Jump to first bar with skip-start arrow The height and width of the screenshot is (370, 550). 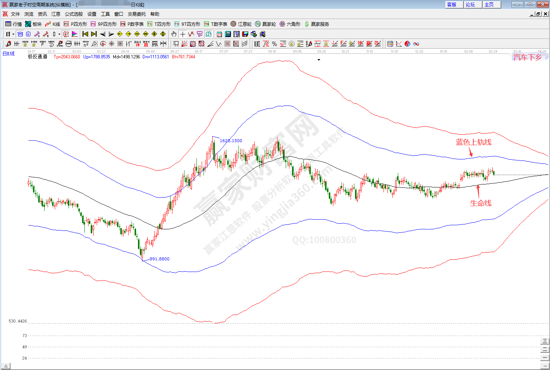pos(85,34)
